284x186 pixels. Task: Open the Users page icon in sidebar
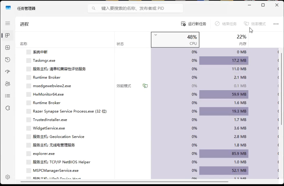click(x=8, y=84)
